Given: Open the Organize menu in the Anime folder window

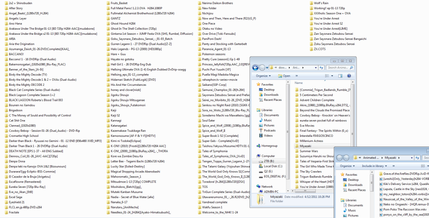Looking at the screenshot, I should 263,76.
